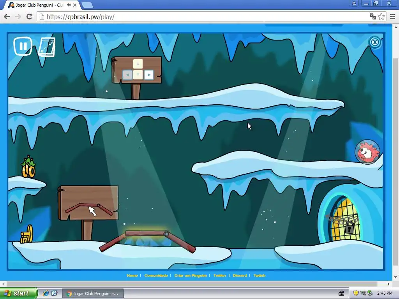Pause the game with the pause button

(23, 46)
